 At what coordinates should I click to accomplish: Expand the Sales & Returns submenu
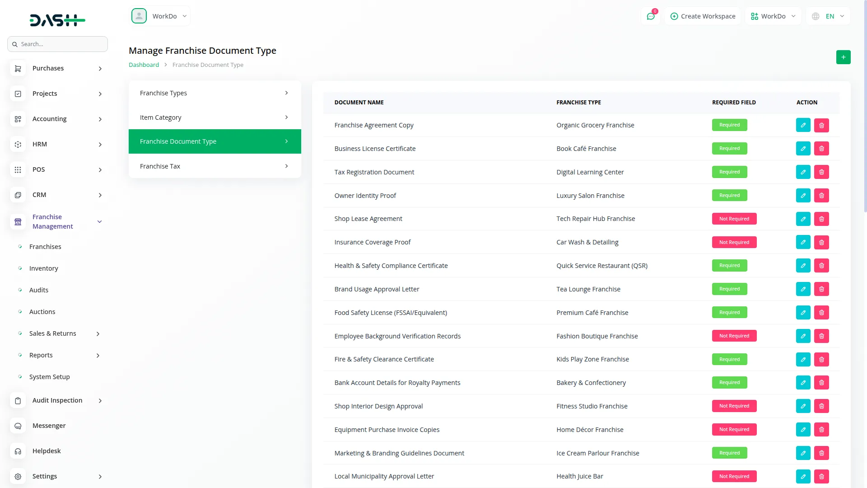pyautogui.click(x=98, y=333)
